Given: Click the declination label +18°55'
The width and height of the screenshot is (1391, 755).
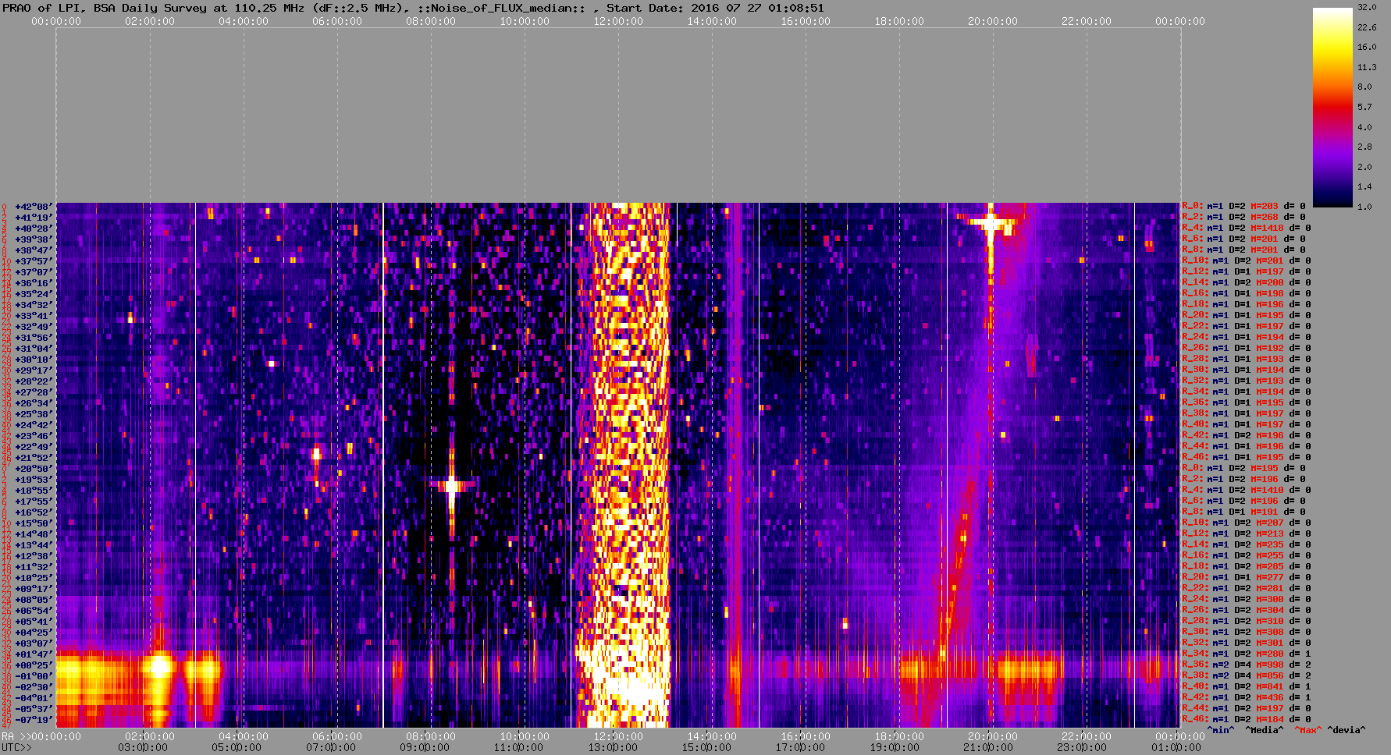Looking at the screenshot, I should [x=33, y=491].
